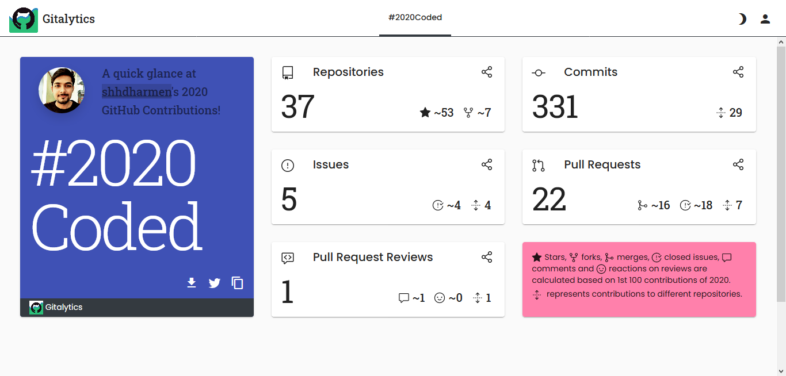Share the card on Twitter
The image size is (786, 376).
[215, 283]
